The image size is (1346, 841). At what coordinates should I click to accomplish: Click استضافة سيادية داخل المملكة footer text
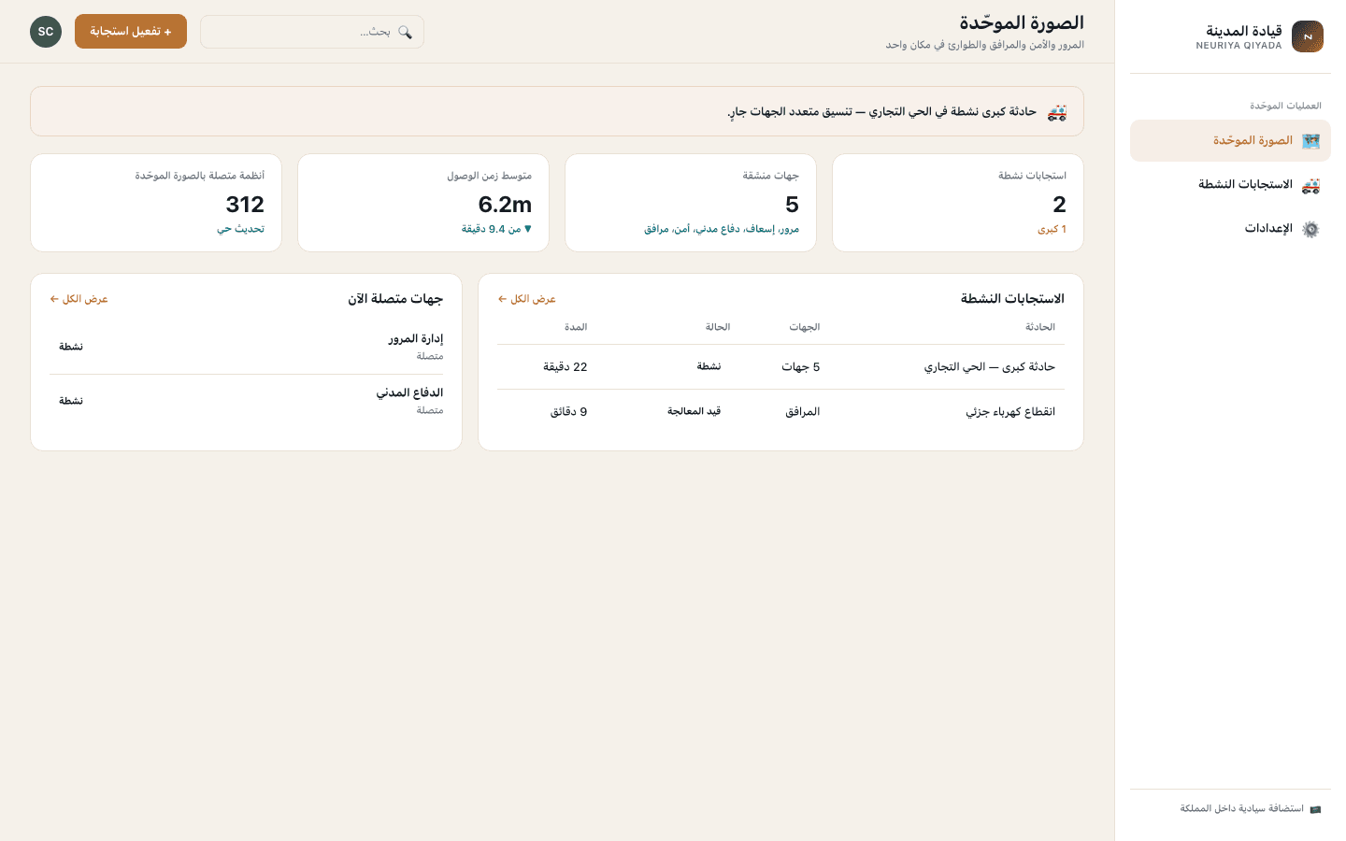[1242, 809]
